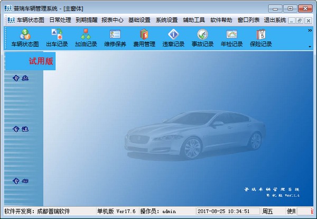The width and height of the screenshot is (317, 219).
Task: Open the 保险记录 toolbar icon
Action: (260, 38)
